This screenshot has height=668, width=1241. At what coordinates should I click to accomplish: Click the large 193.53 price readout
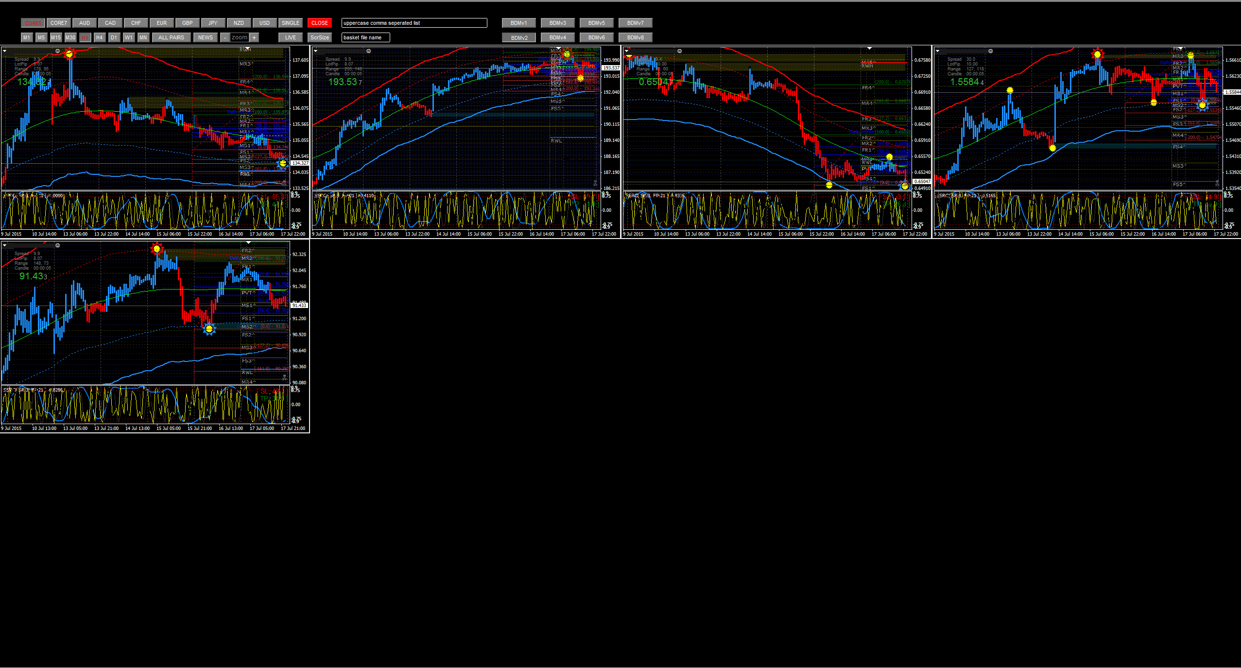(x=345, y=82)
